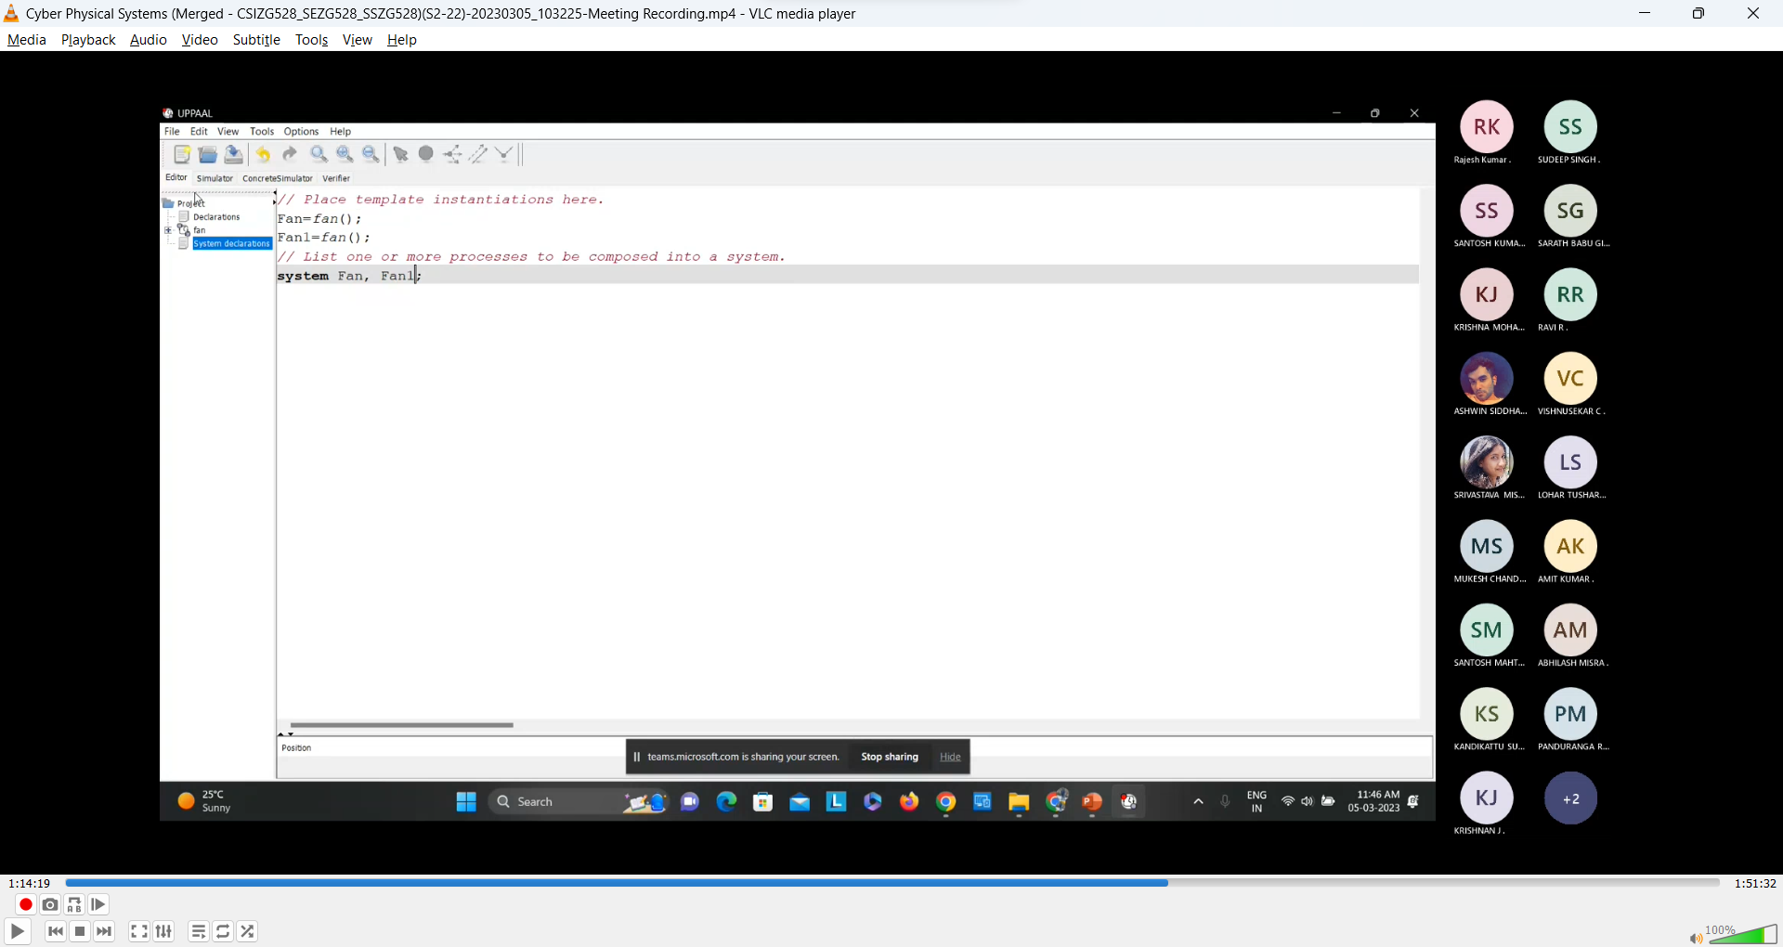Toggle the A-B loop button
1783x947 pixels.
[x=74, y=904]
